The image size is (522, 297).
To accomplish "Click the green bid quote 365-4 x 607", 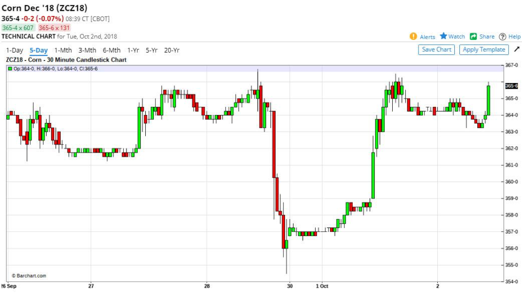I will (18, 28).
